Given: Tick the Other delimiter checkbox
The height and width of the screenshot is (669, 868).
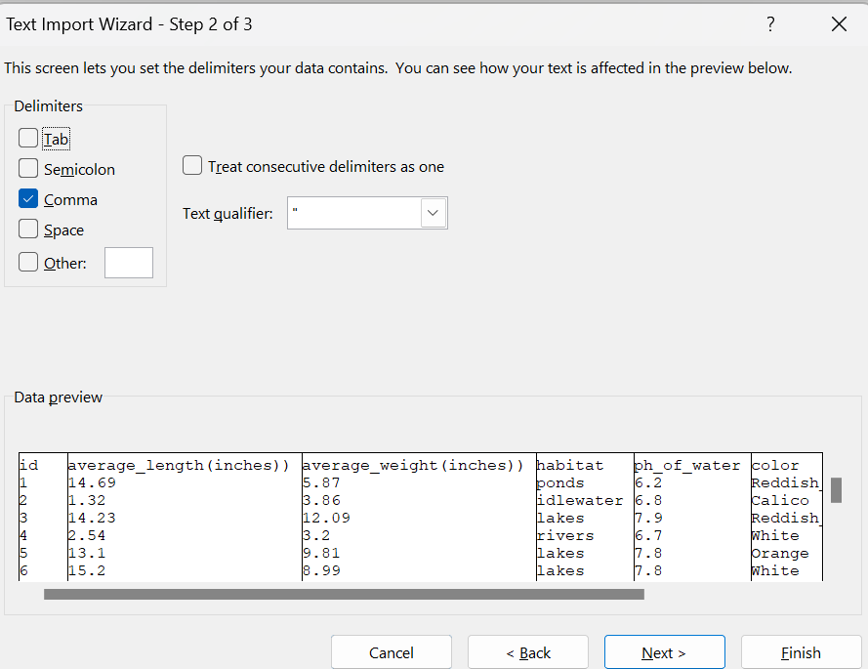Looking at the screenshot, I should pos(29,262).
